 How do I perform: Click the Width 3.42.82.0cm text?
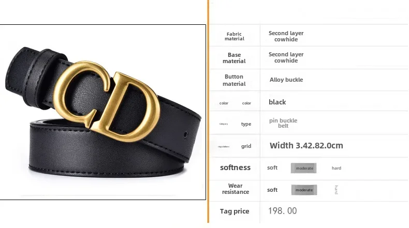click(x=306, y=145)
